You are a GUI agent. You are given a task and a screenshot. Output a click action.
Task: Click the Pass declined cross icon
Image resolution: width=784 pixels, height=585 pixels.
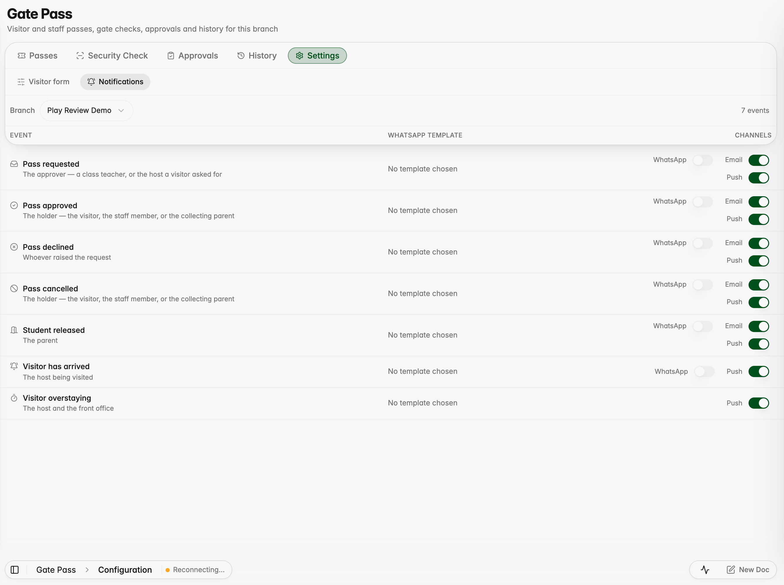tap(14, 247)
